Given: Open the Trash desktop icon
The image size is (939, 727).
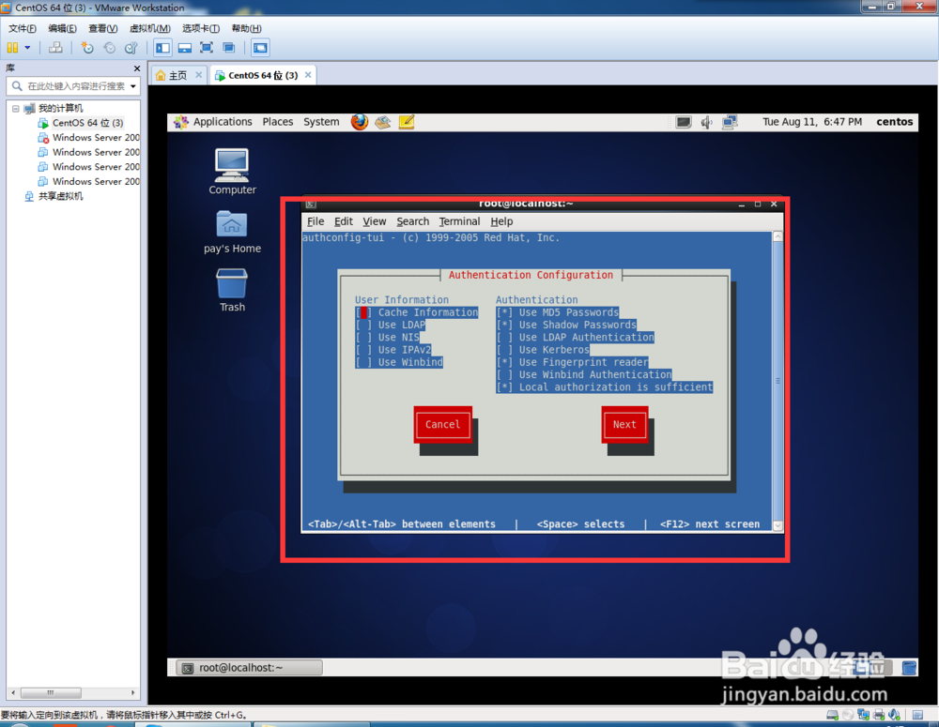Looking at the screenshot, I should coord(232,290).
